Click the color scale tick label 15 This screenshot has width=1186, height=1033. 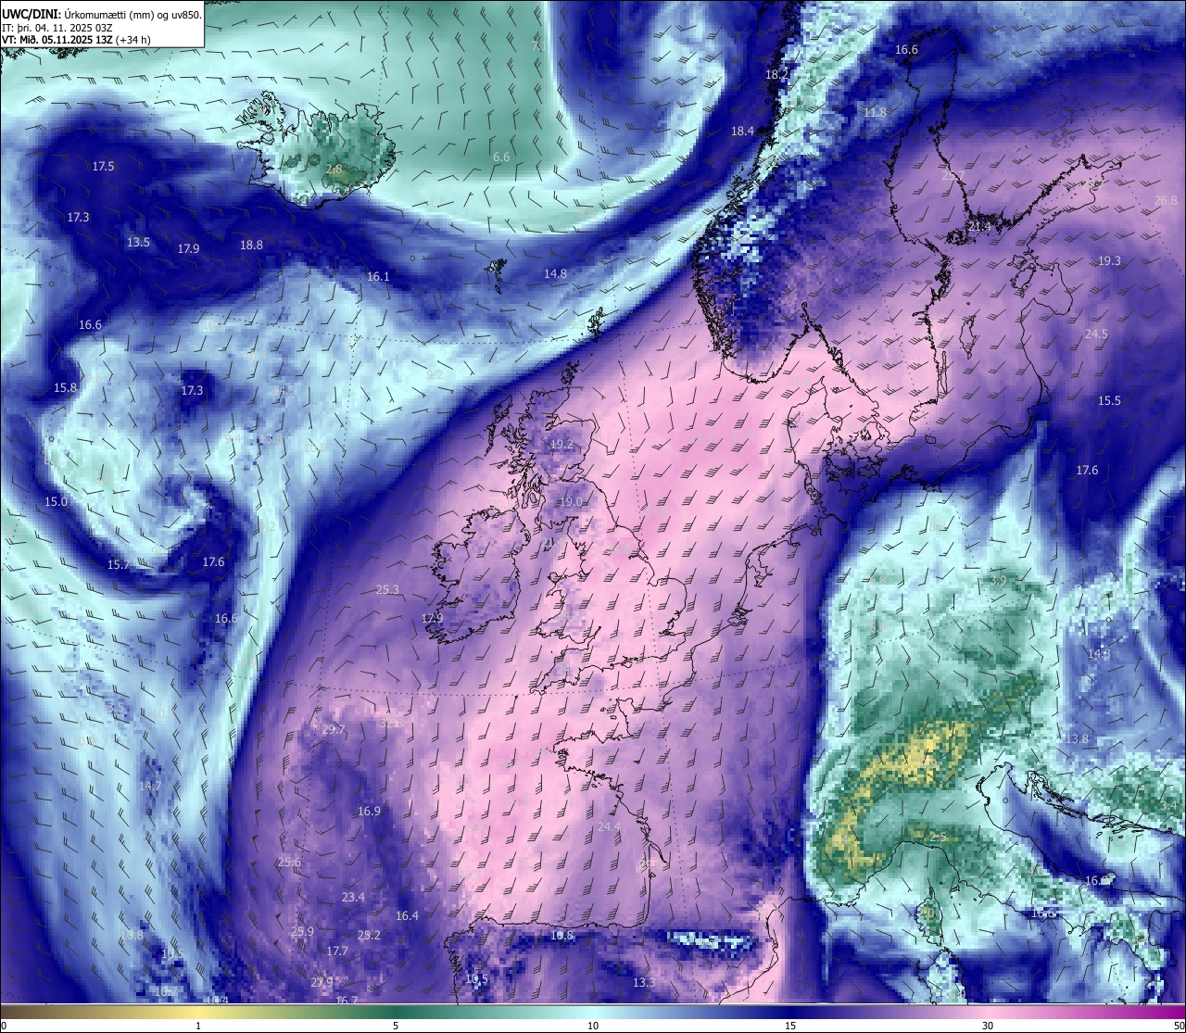[790, 1026]
